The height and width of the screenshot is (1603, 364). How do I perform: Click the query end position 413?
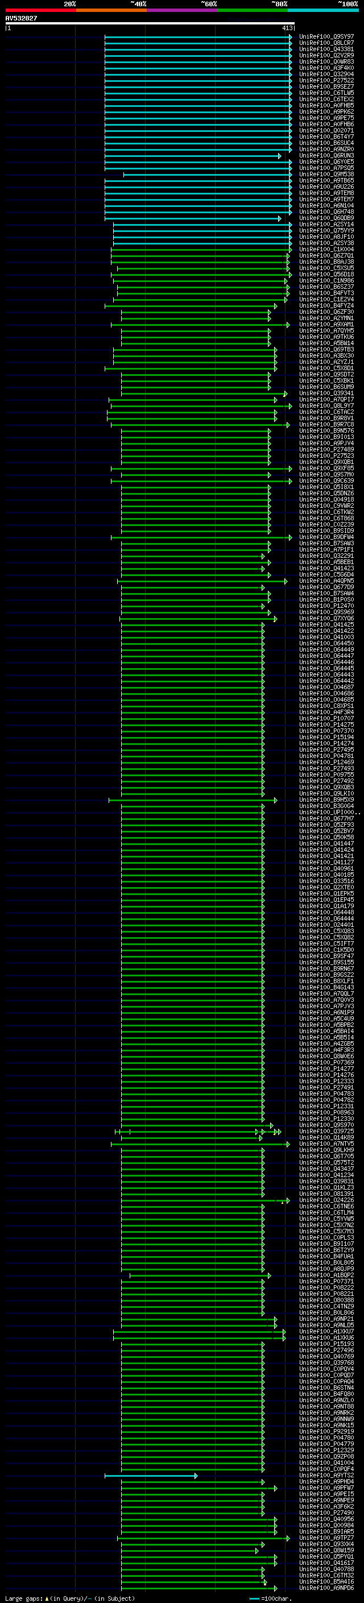[287, 28]
